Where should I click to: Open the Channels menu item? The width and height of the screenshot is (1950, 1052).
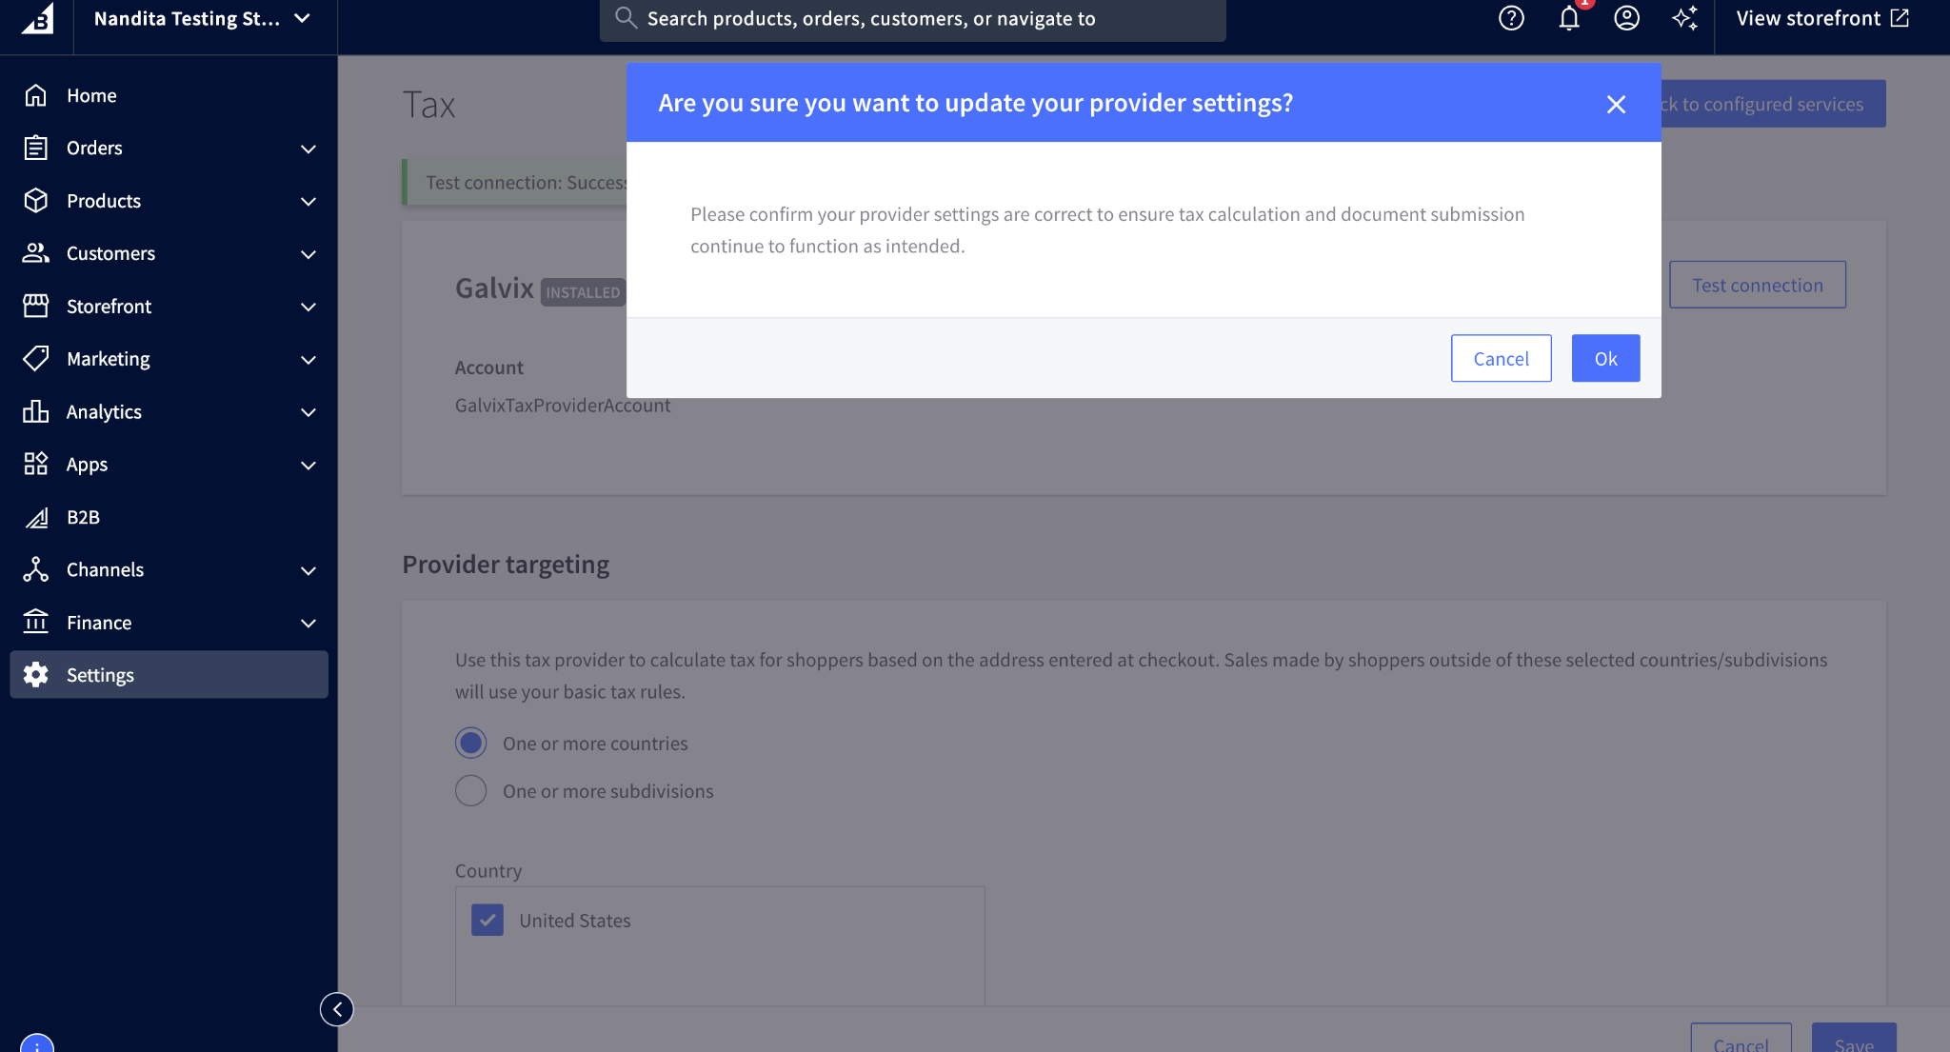[169, 569]
